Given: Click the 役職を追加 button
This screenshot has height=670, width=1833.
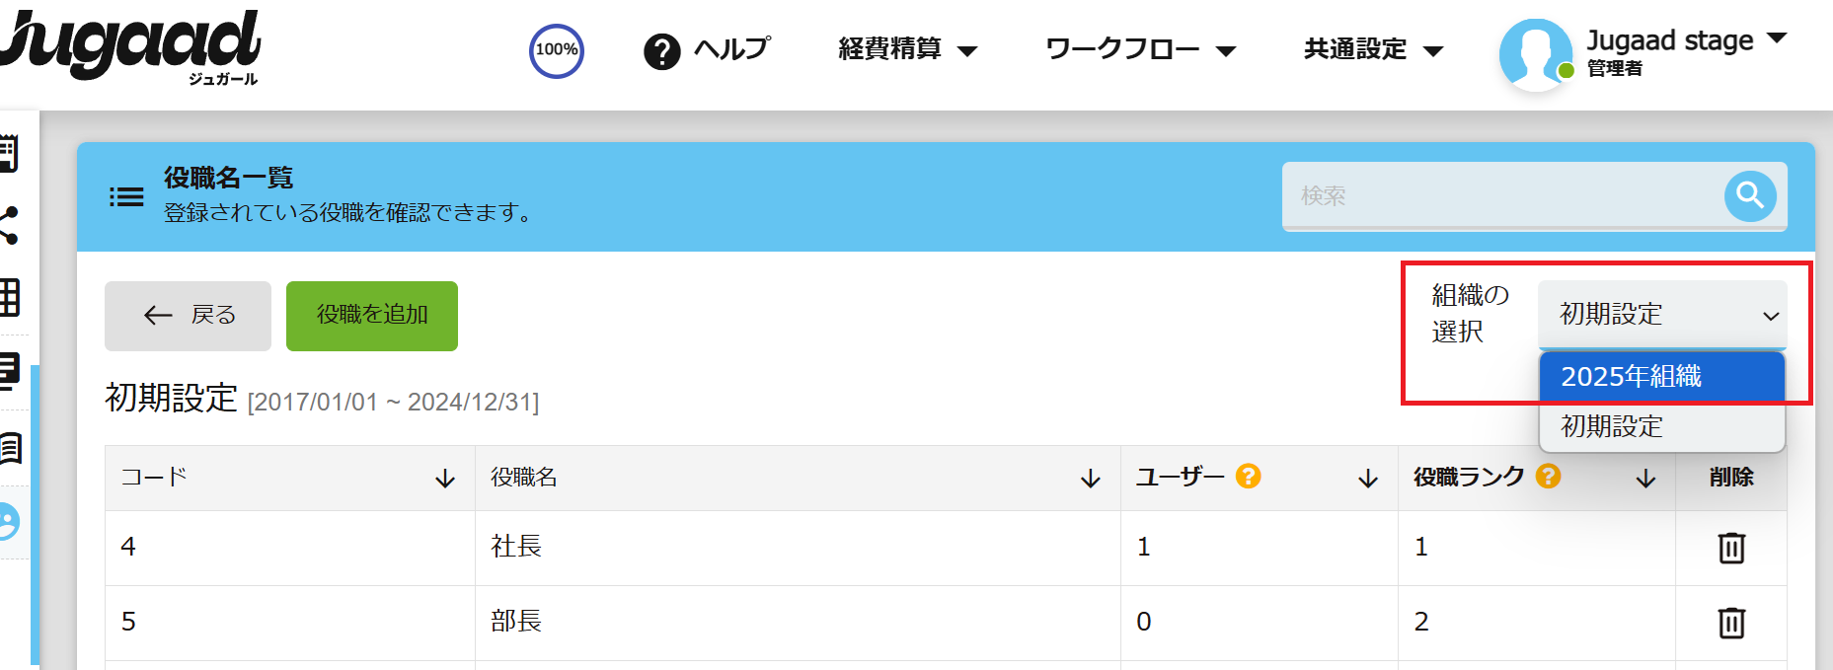Looking at the screenshot, I should point(372,316).
